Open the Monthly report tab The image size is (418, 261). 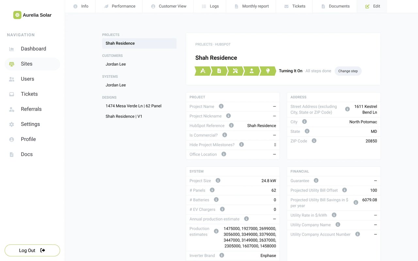point(251,6)
